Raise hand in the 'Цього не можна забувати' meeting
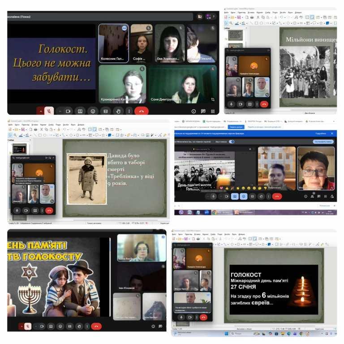Viewport: 344px width, 344px height. click(x=118, y=111)
